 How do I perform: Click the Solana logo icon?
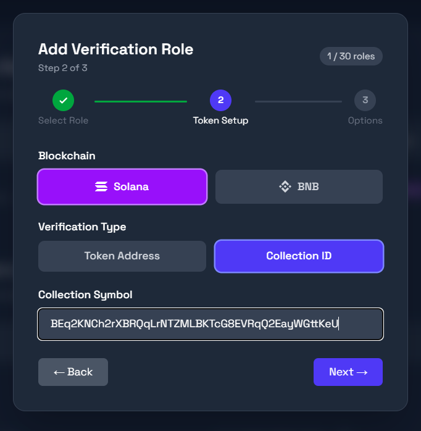[x=101, y=186]
